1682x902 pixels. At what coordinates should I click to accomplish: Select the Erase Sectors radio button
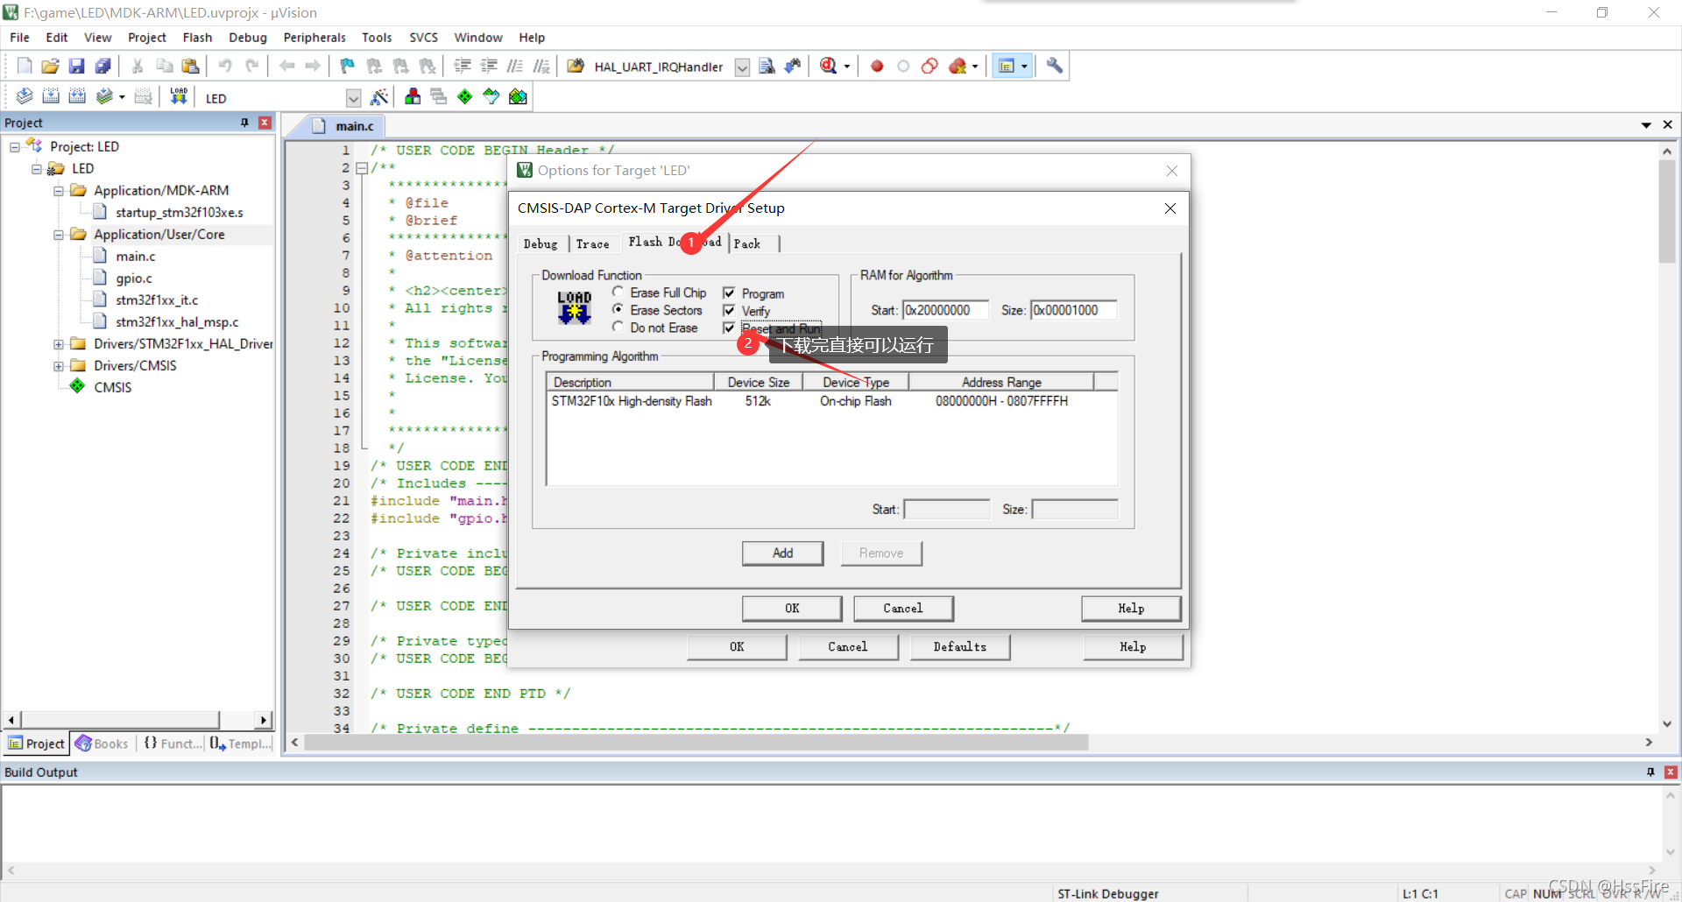pyautogui.click(x=618, y=309)
